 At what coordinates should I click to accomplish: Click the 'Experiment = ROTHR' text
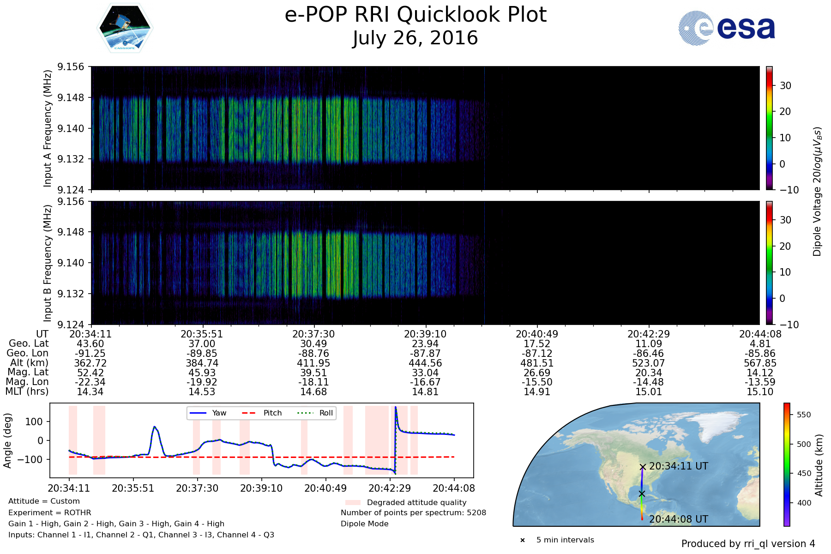tap(50, 512)
